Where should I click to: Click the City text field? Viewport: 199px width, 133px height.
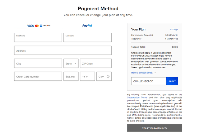point(38,64)
